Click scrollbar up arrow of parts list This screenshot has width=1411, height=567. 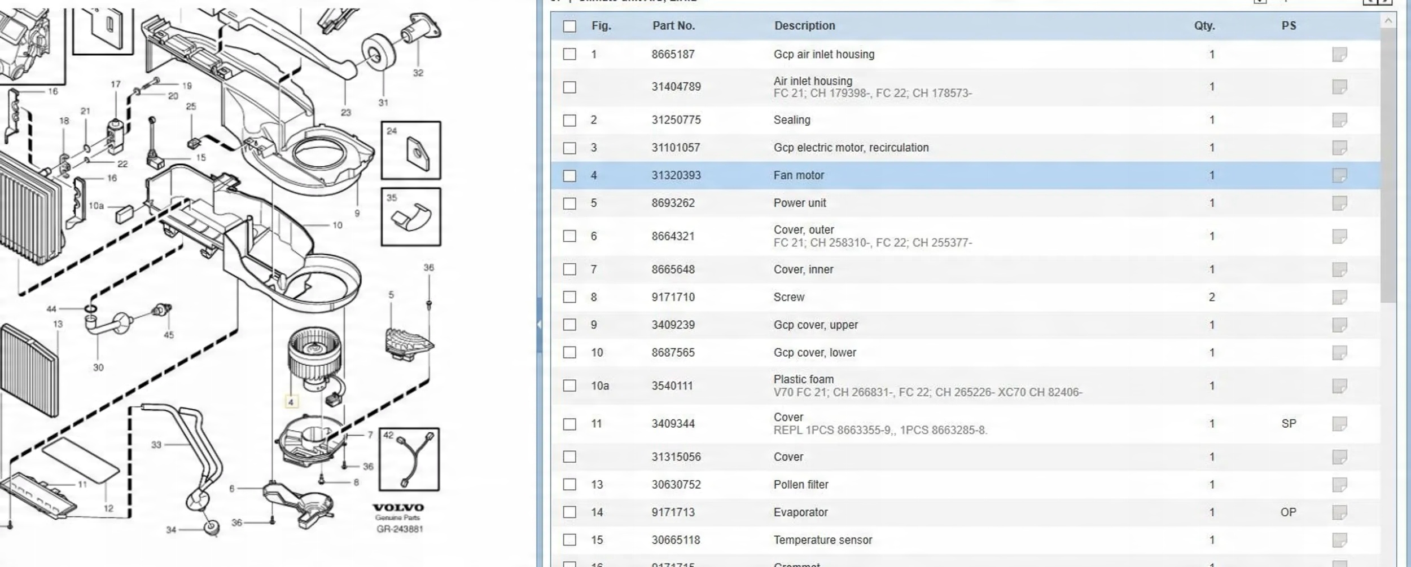1388,21
